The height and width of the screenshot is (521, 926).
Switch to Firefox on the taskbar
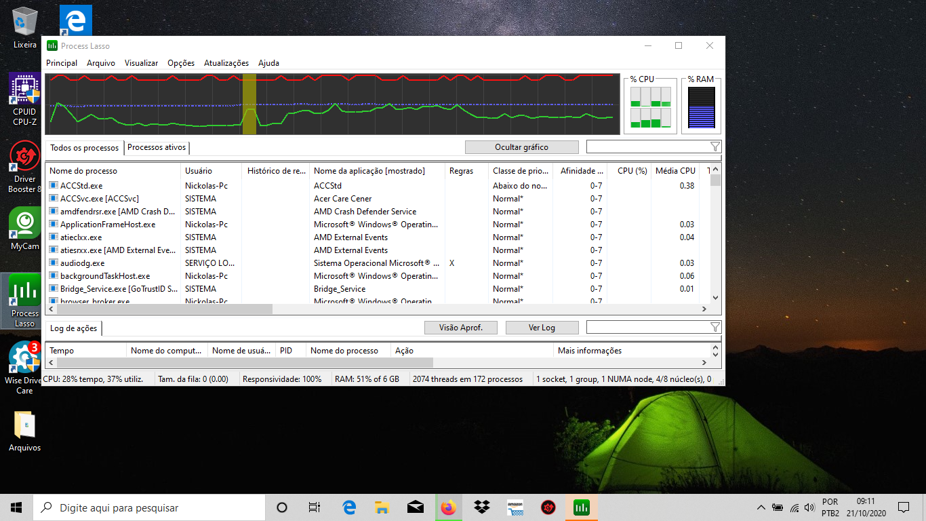[449, 507]
